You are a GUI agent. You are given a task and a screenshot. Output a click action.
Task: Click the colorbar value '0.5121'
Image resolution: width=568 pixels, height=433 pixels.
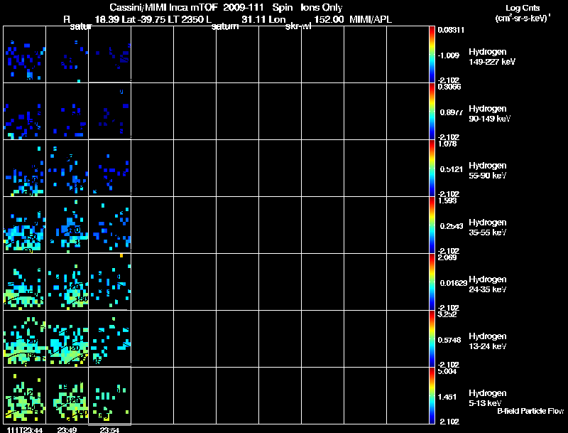pyautogui.click(x=452, y=169)
